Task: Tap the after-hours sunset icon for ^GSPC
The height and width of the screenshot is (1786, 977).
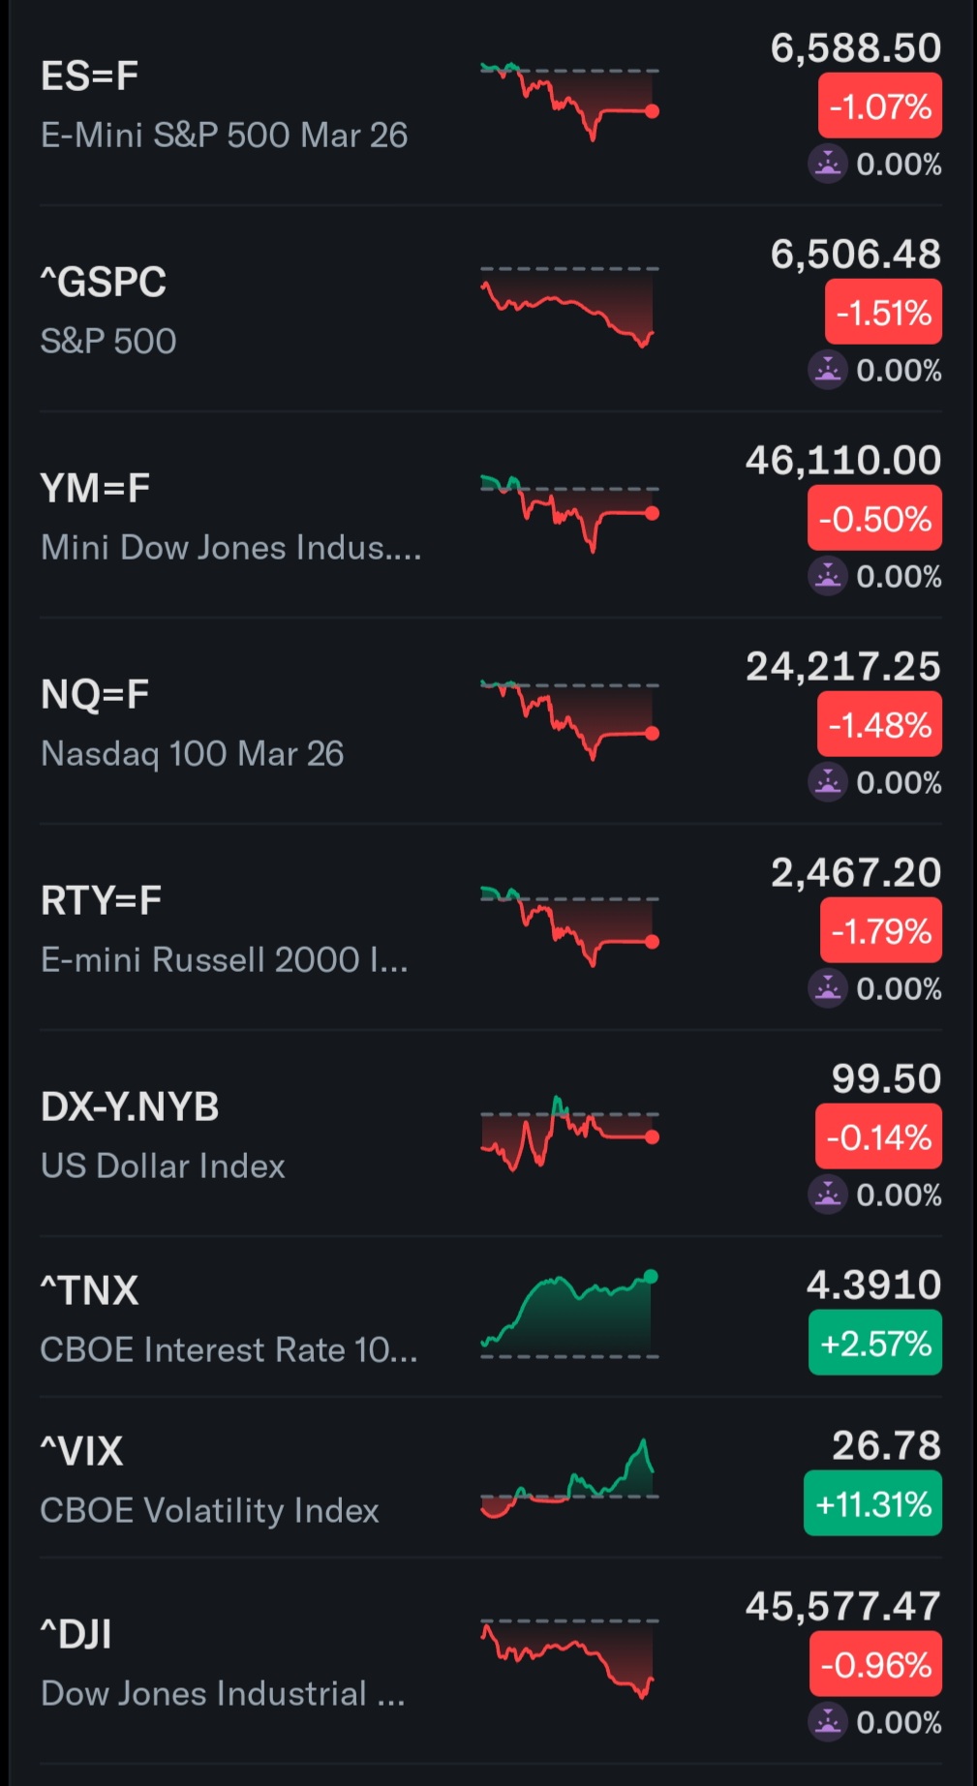Action: pos(828,370)
